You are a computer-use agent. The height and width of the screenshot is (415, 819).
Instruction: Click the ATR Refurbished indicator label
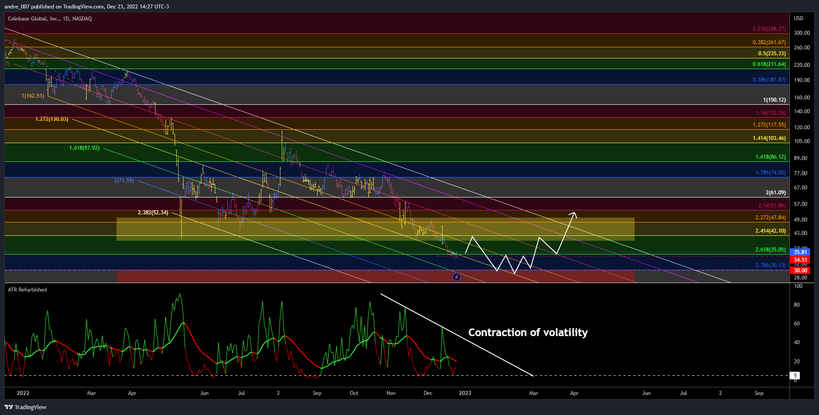point(27,290)
